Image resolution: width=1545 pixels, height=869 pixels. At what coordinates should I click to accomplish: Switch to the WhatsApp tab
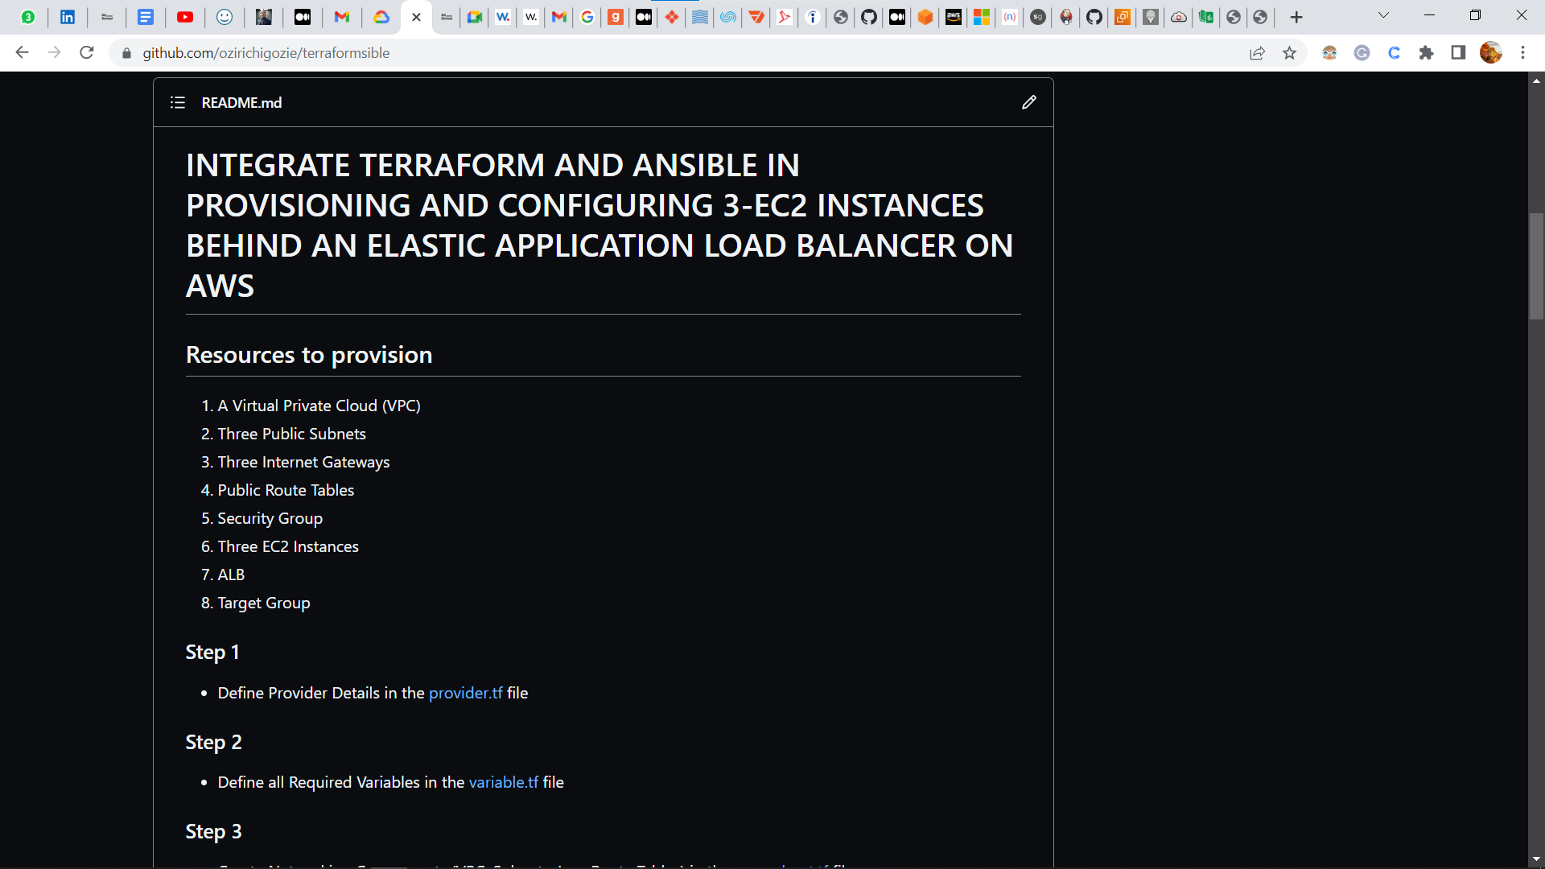28,17
